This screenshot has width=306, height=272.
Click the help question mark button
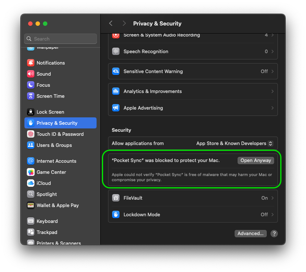coord(274,234)
